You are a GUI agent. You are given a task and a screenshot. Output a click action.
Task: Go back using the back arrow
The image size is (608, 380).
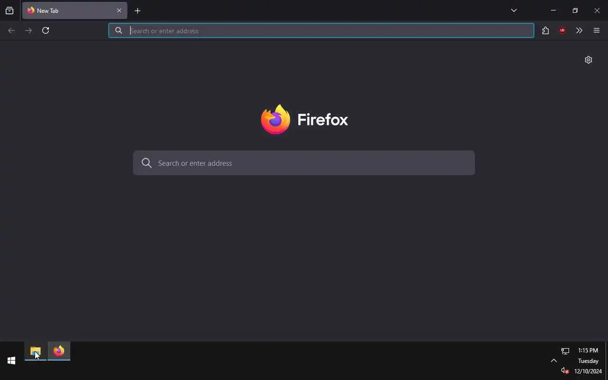point(11,30)
